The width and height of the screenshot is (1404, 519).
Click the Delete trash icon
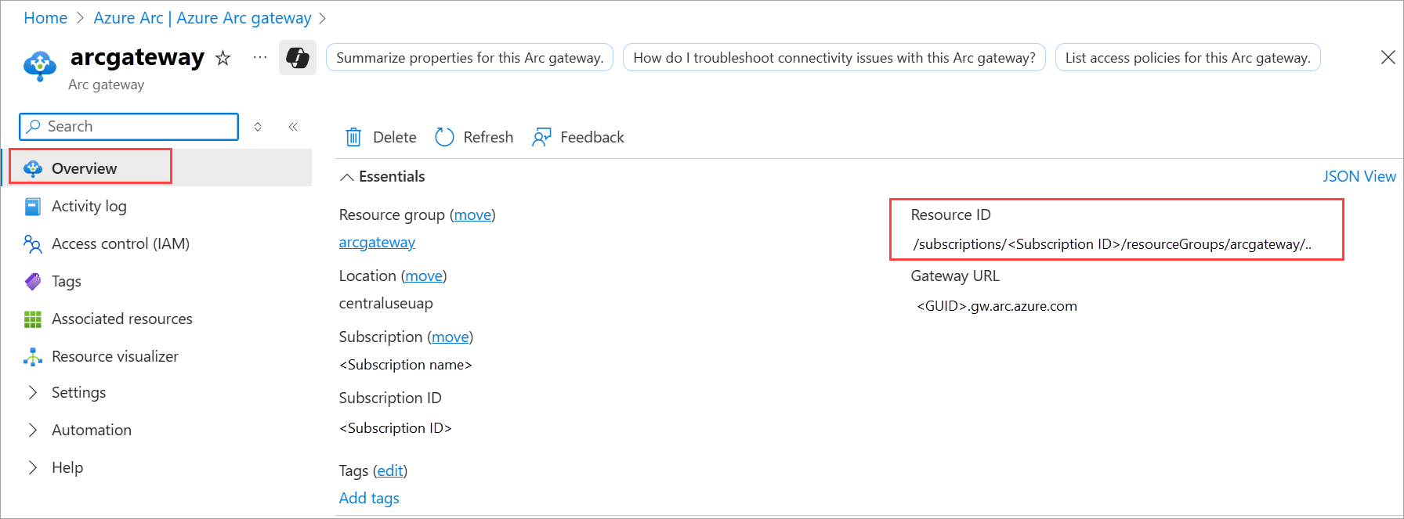point(354,138)
